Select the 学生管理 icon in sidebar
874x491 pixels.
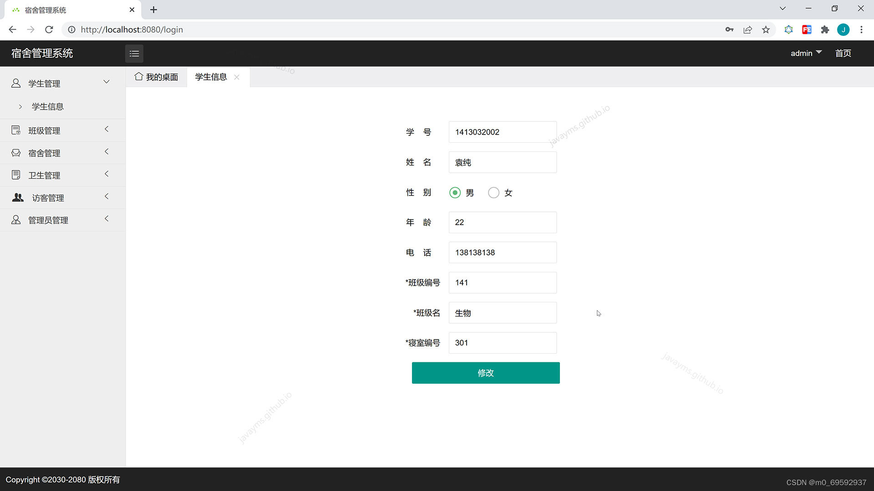pyautogui.click(x=16, y=83)
